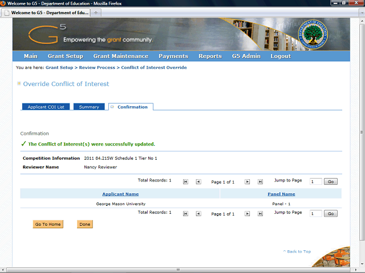Click the Back to Top link
This screenshot has width=365, height=273.
(297, 251)
